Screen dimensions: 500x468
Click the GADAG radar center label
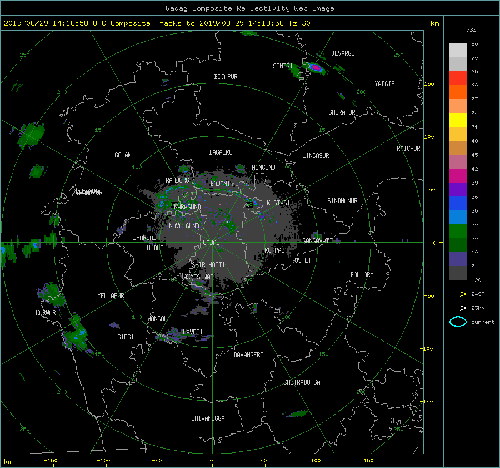click(212, 243)
